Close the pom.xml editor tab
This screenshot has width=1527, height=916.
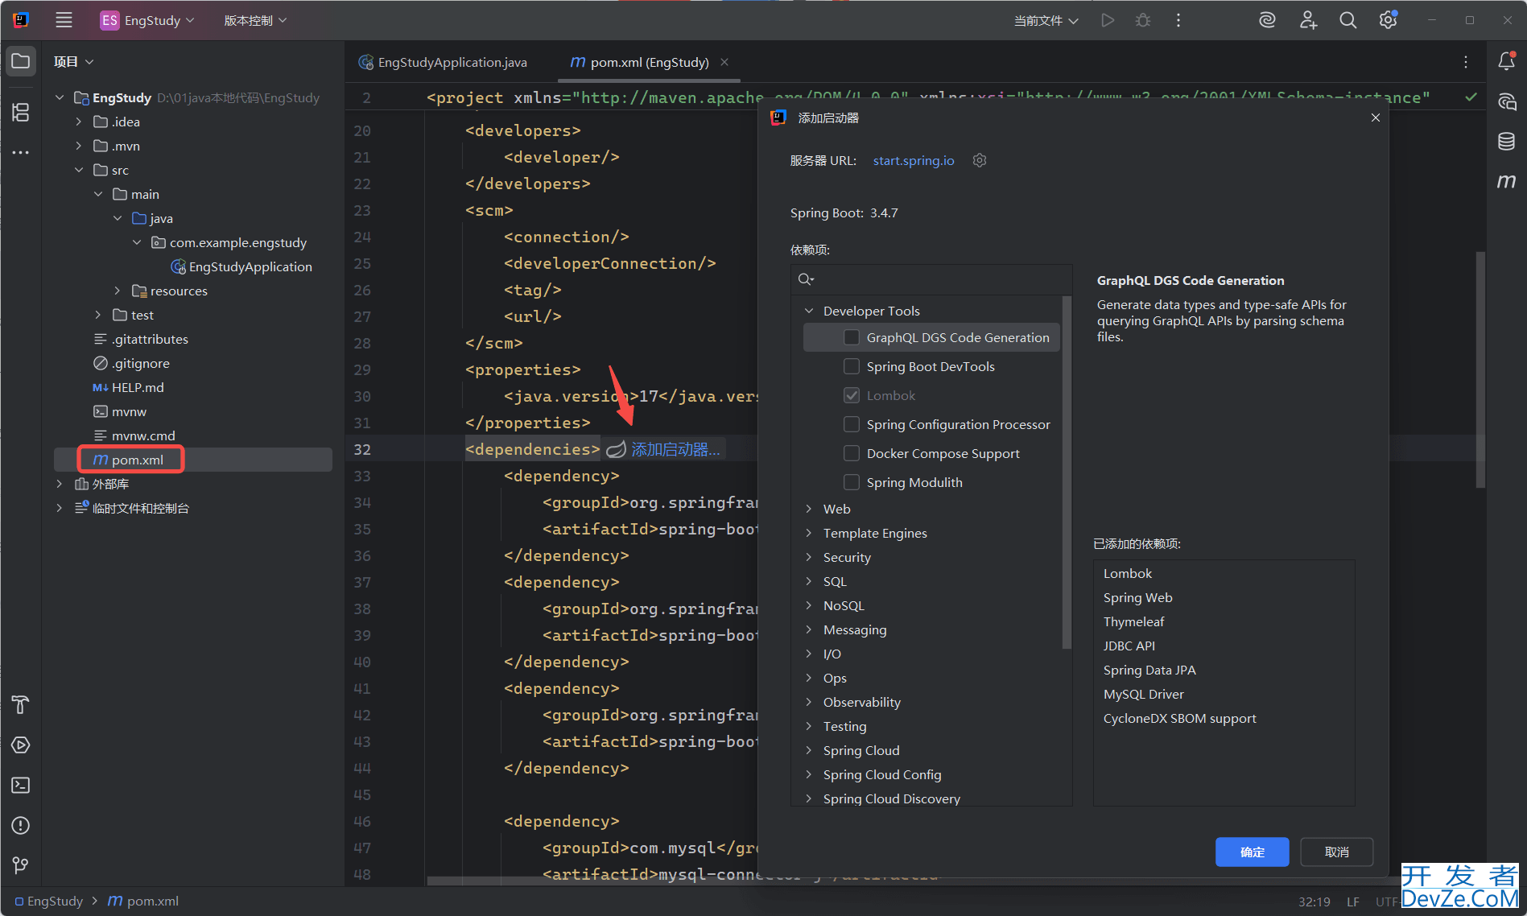724,62
